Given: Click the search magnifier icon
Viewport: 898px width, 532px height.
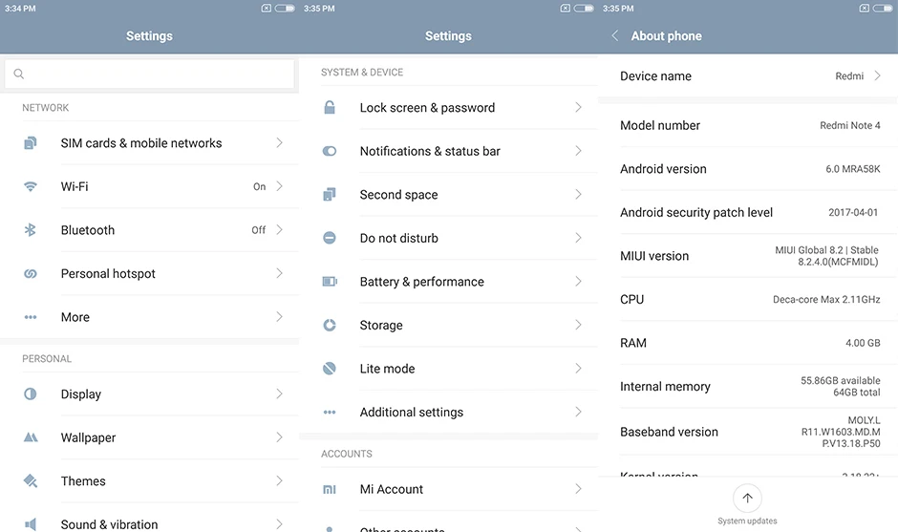Looking at the screenshot, I should pyautogui.click(x=19, y=74).
